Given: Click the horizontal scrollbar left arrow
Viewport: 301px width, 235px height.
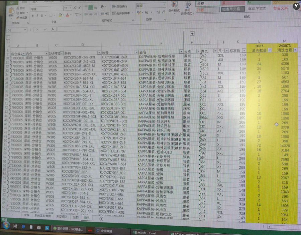Looking at the screenshot, I should [269, 227].
